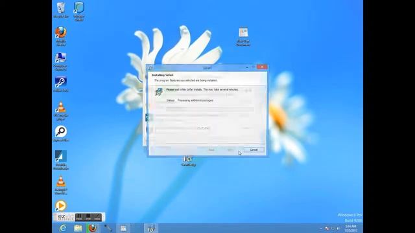Close the Safari installer window
Viewport: 415px width, 233px height.
coord(262,67)
